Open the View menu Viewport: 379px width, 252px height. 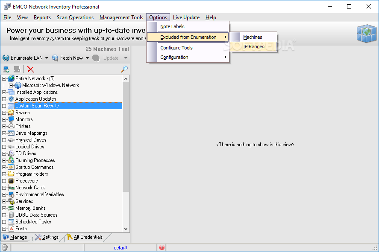click(22, 17)
